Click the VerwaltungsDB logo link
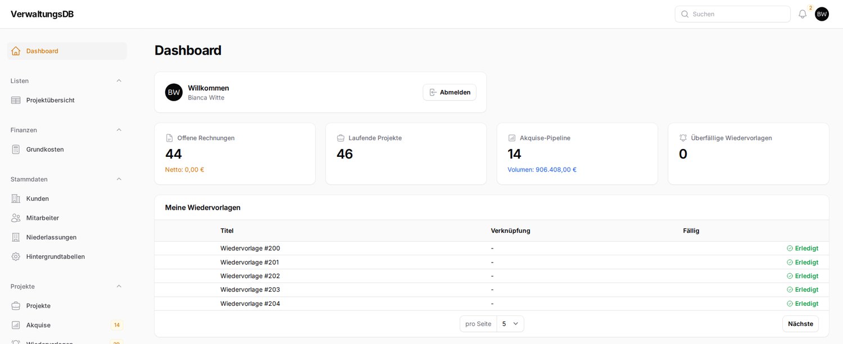Screen dimensions: 843x344 point(42,14)
